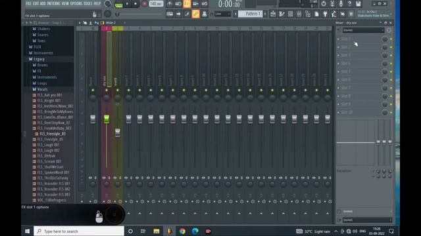Open the tempo tapper icon
Viewport: 421px width, 236px height.
[x=334, y=14]
